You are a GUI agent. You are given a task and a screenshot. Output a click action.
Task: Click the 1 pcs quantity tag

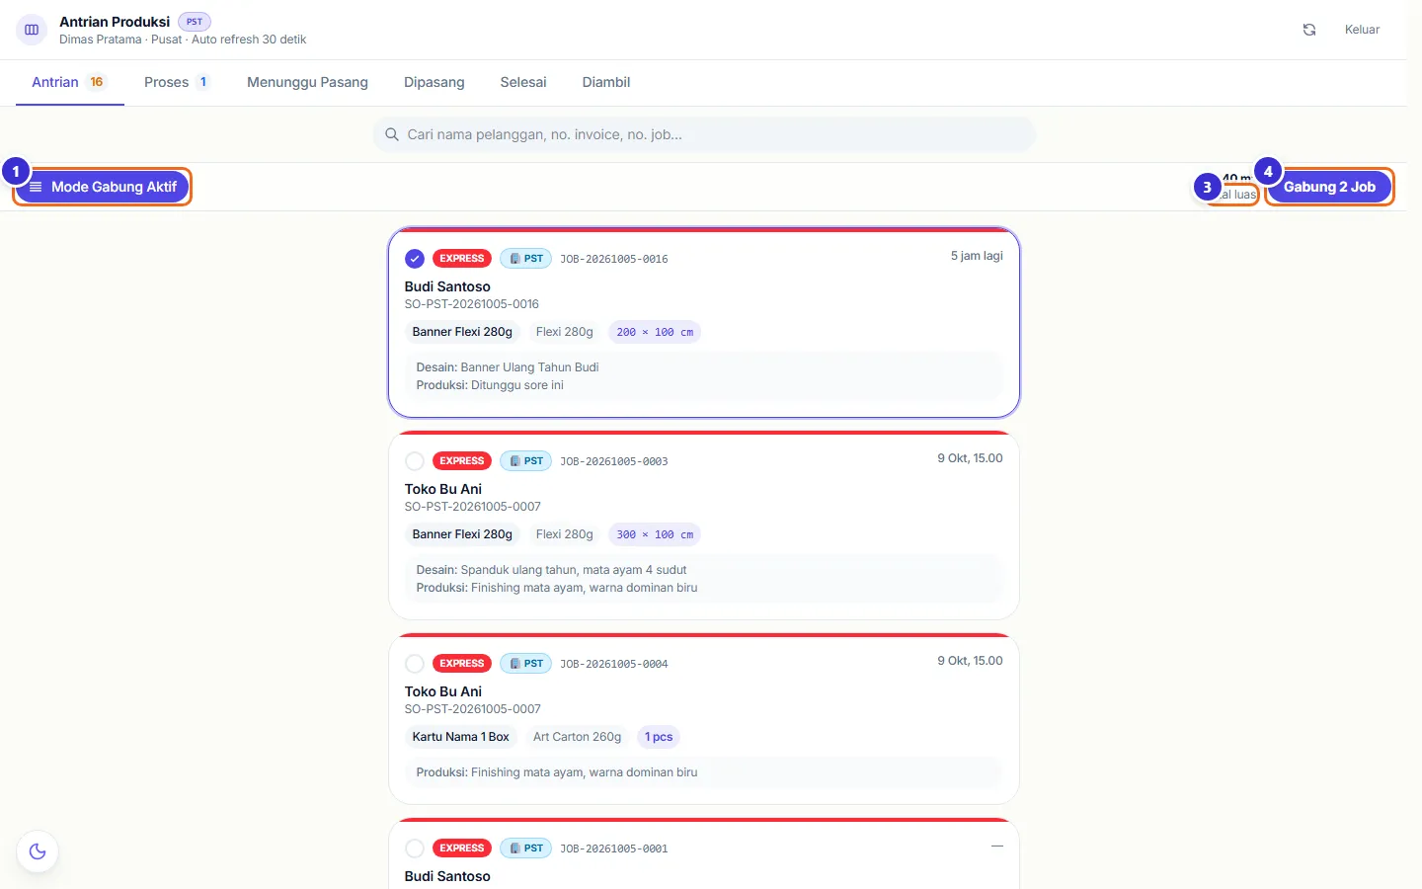tap(659, 737)
